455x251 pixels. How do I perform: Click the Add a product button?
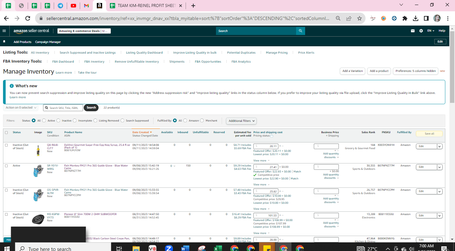coord(379,71)
